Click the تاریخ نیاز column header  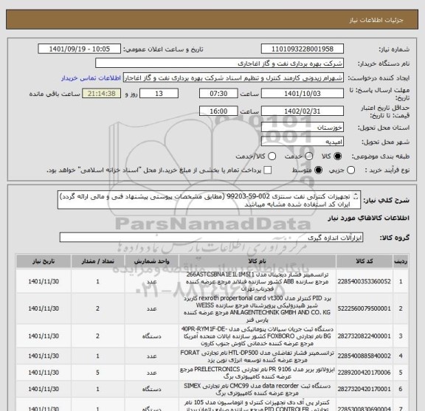(44, 261)
